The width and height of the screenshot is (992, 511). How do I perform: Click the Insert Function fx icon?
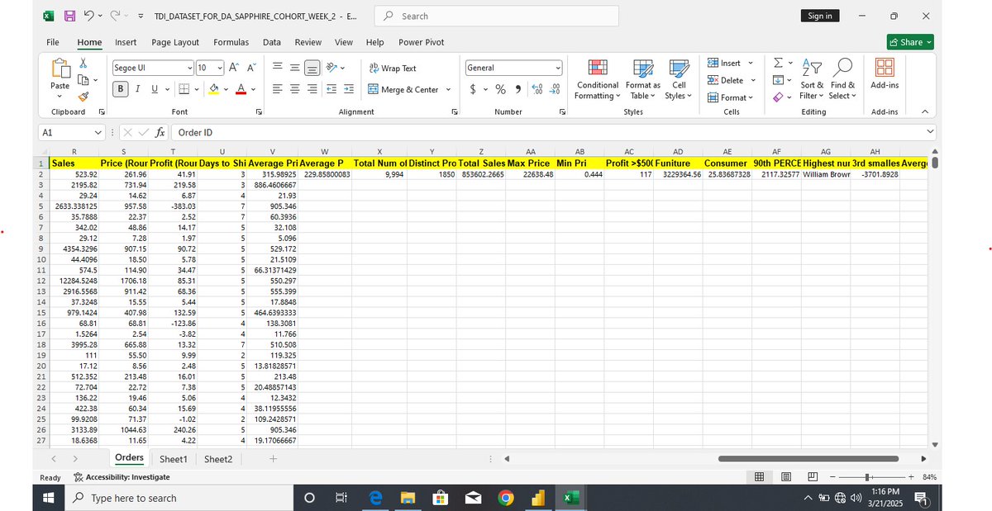coord(162,132)
